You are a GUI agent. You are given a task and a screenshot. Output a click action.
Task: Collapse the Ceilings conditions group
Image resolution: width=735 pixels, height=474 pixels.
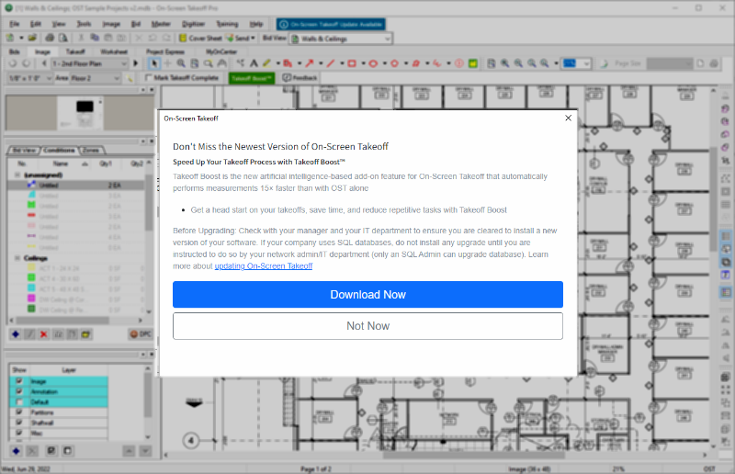coord(17,258)
